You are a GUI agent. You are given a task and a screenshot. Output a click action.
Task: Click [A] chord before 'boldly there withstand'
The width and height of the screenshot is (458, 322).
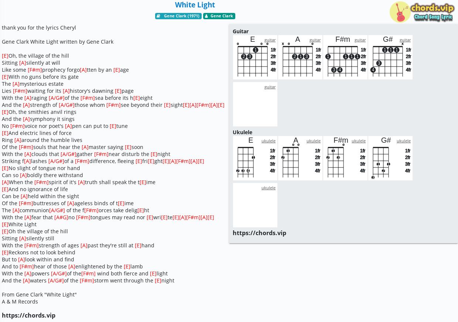coord(23,175)
